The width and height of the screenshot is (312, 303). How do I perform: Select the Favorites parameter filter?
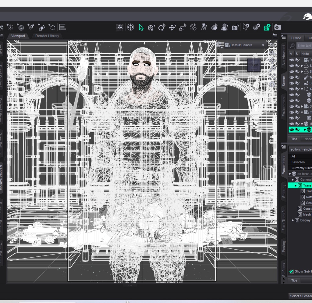(300, 162)
